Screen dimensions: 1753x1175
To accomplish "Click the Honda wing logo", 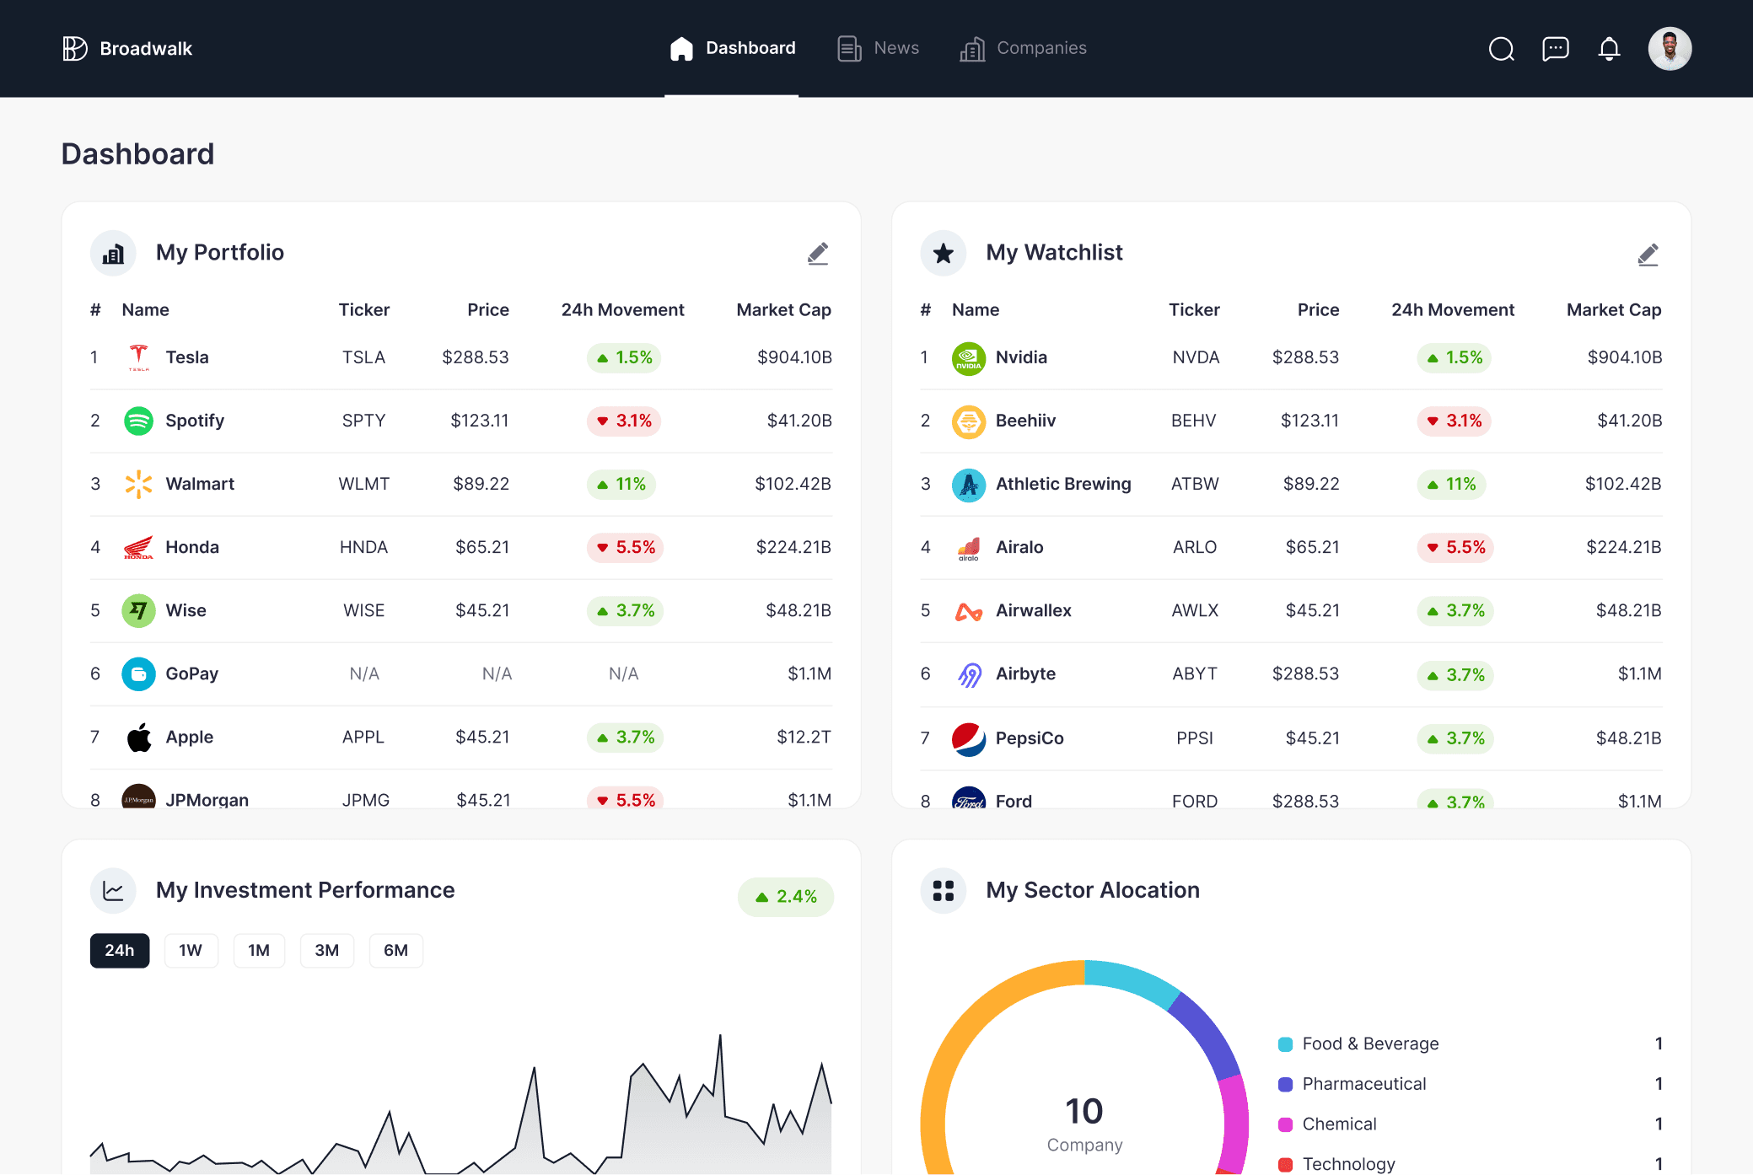I will tap(138, 547).
